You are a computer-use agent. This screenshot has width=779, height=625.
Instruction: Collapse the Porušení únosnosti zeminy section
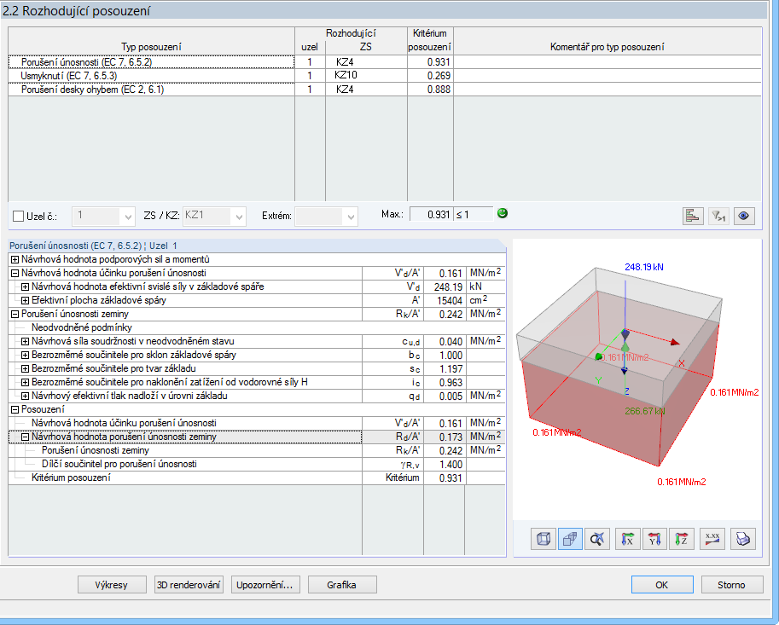(15, 315)
